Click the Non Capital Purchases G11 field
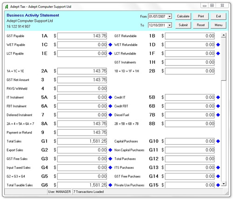 (x=190, y=150)
